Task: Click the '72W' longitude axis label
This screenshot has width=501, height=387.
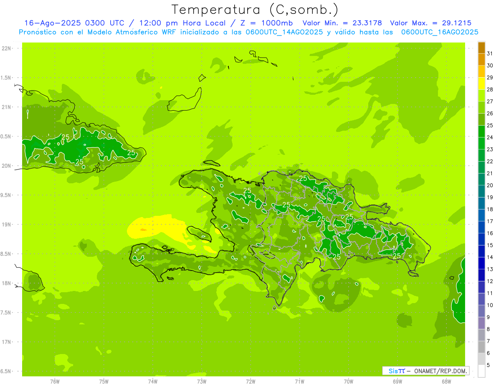Action: point(250,382)
